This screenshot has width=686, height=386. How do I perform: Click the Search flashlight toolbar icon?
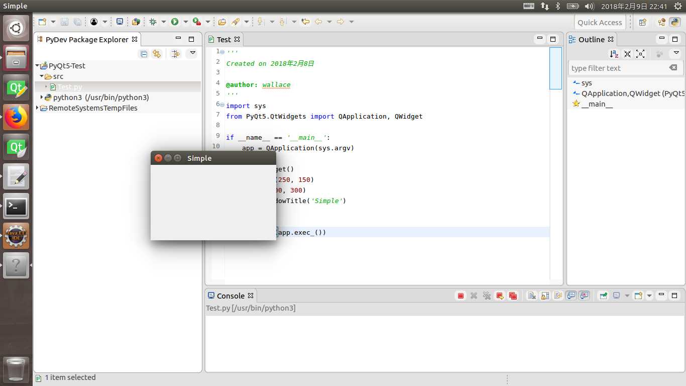(x=235, y=22)
